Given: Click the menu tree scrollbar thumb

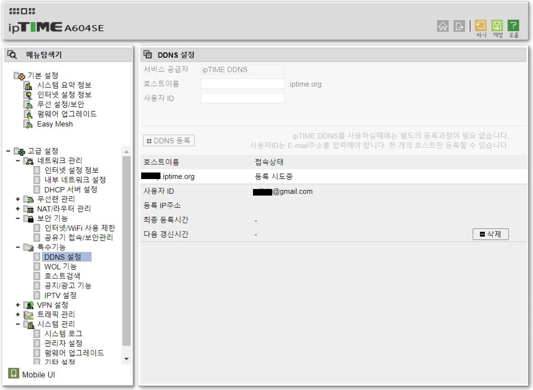Looking at the screenshot, I should pos(127,251).
